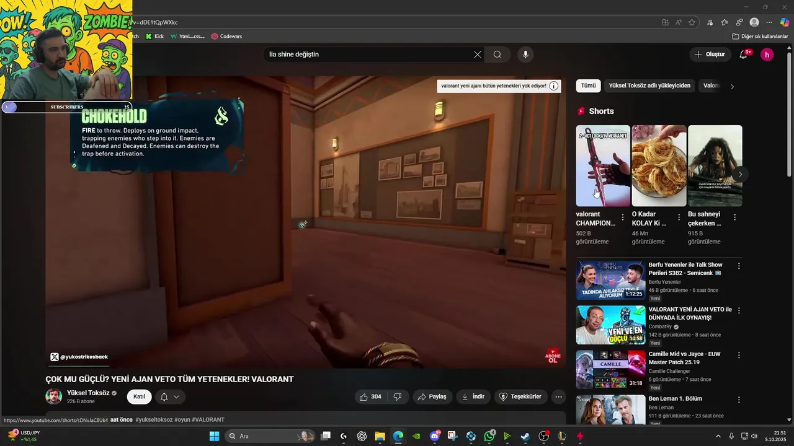
Task: Open Edge settings and more ellipsis
Action: [x=769, y=22]
